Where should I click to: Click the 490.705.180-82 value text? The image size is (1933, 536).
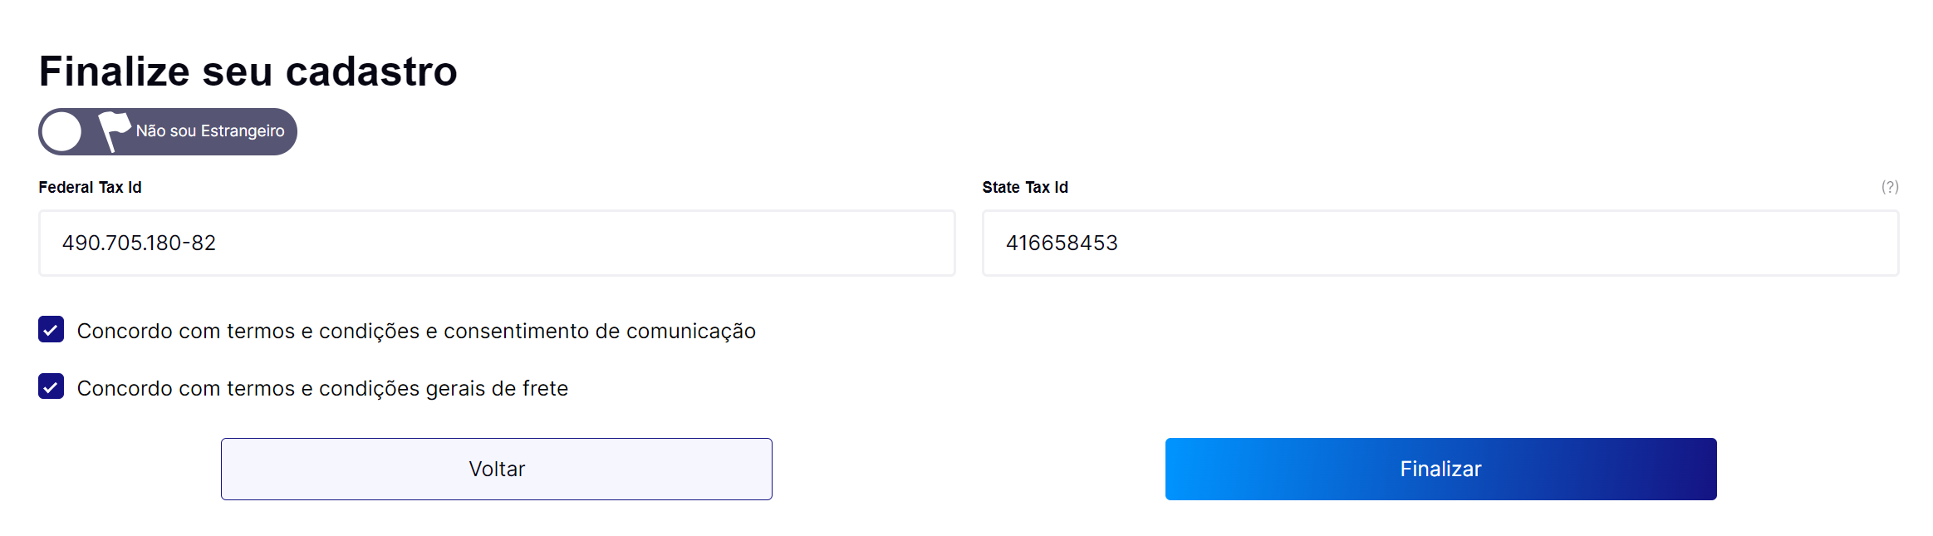click(139, 243)
